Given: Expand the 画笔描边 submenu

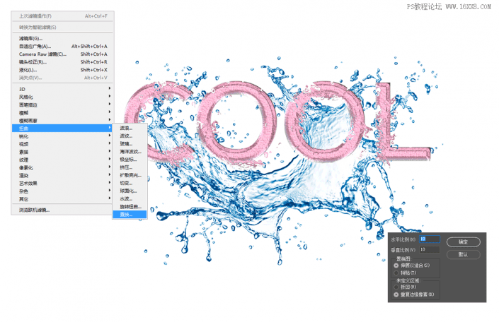Looking at the screenshot, I should pos(63,105).
